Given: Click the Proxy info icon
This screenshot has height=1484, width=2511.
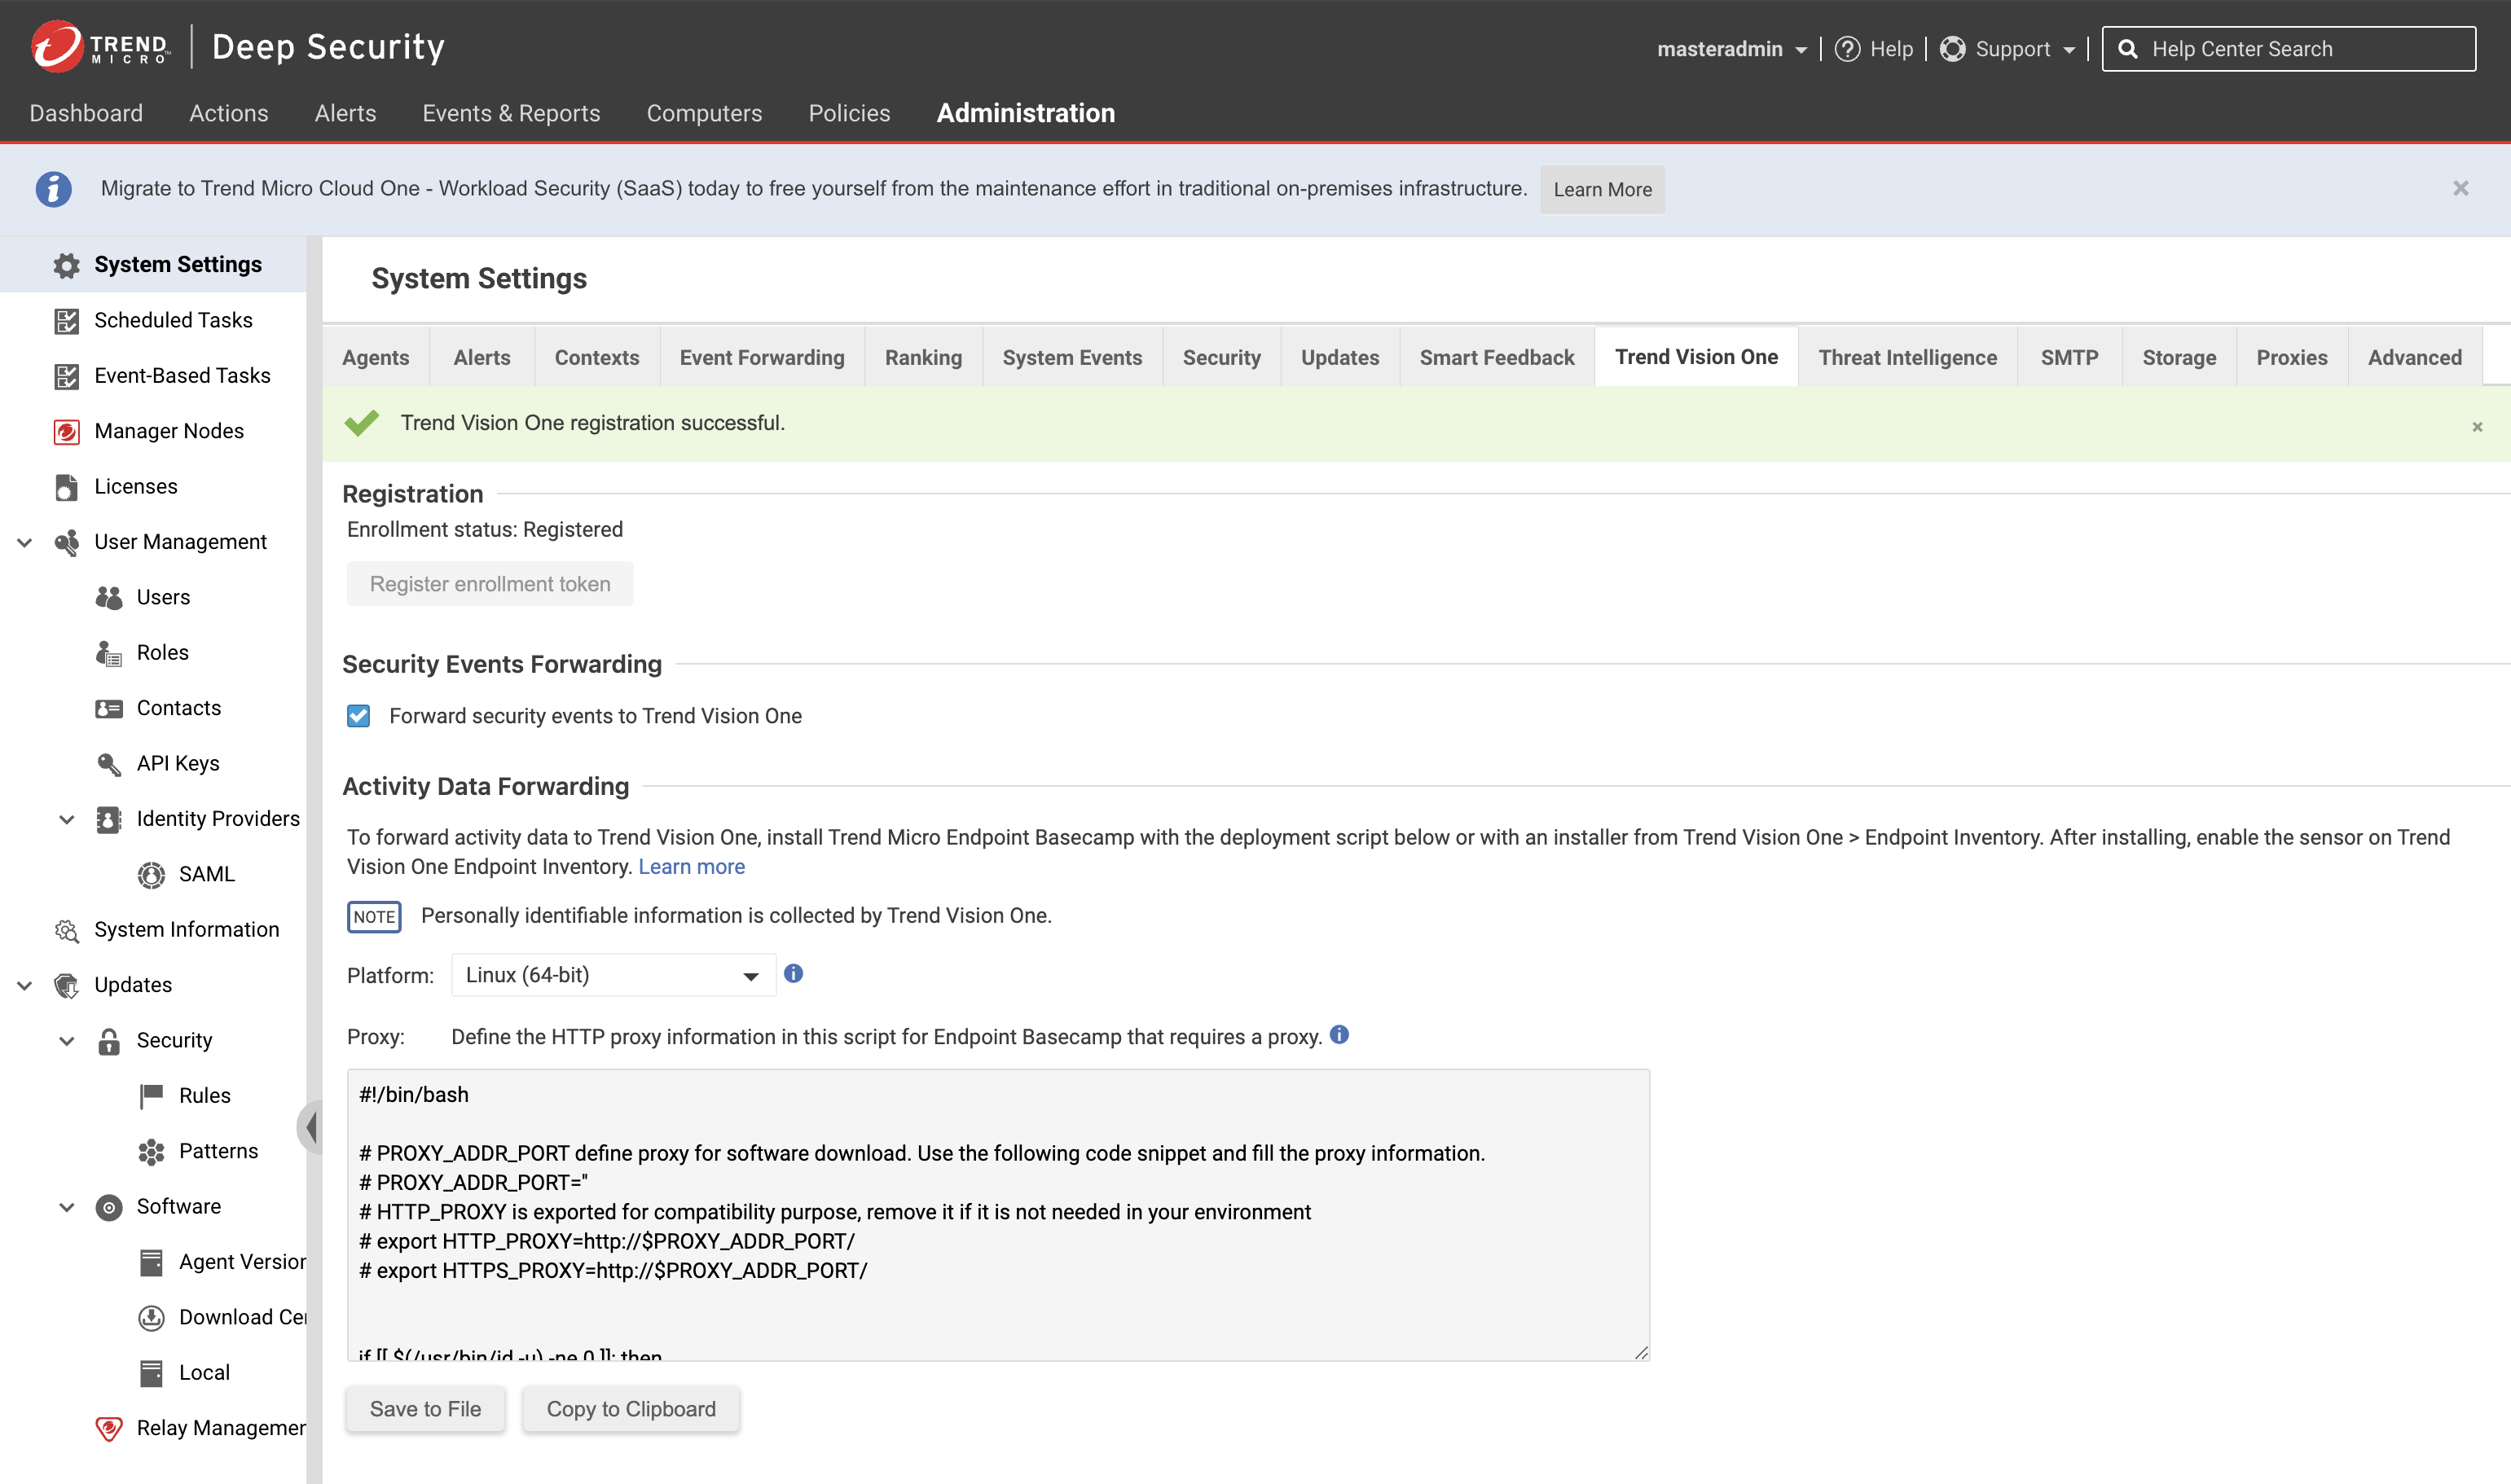Looking at the screenshot, I should point(1339,1035).
